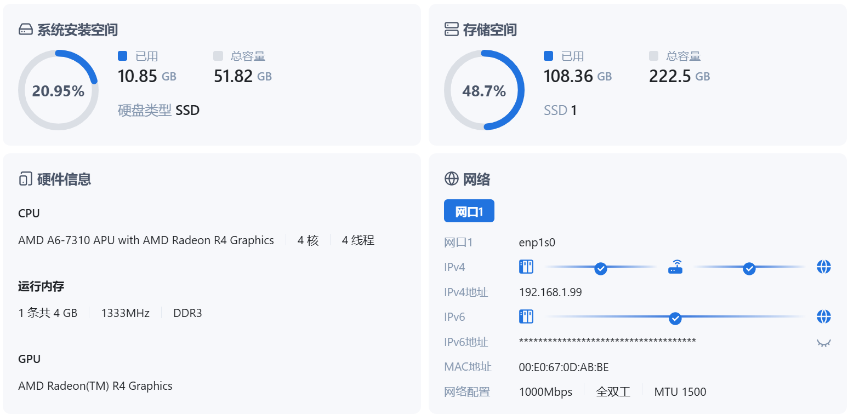Click the internet globe icon in IPv6 row
Screen dimensions: 848x415
[823, 317]
